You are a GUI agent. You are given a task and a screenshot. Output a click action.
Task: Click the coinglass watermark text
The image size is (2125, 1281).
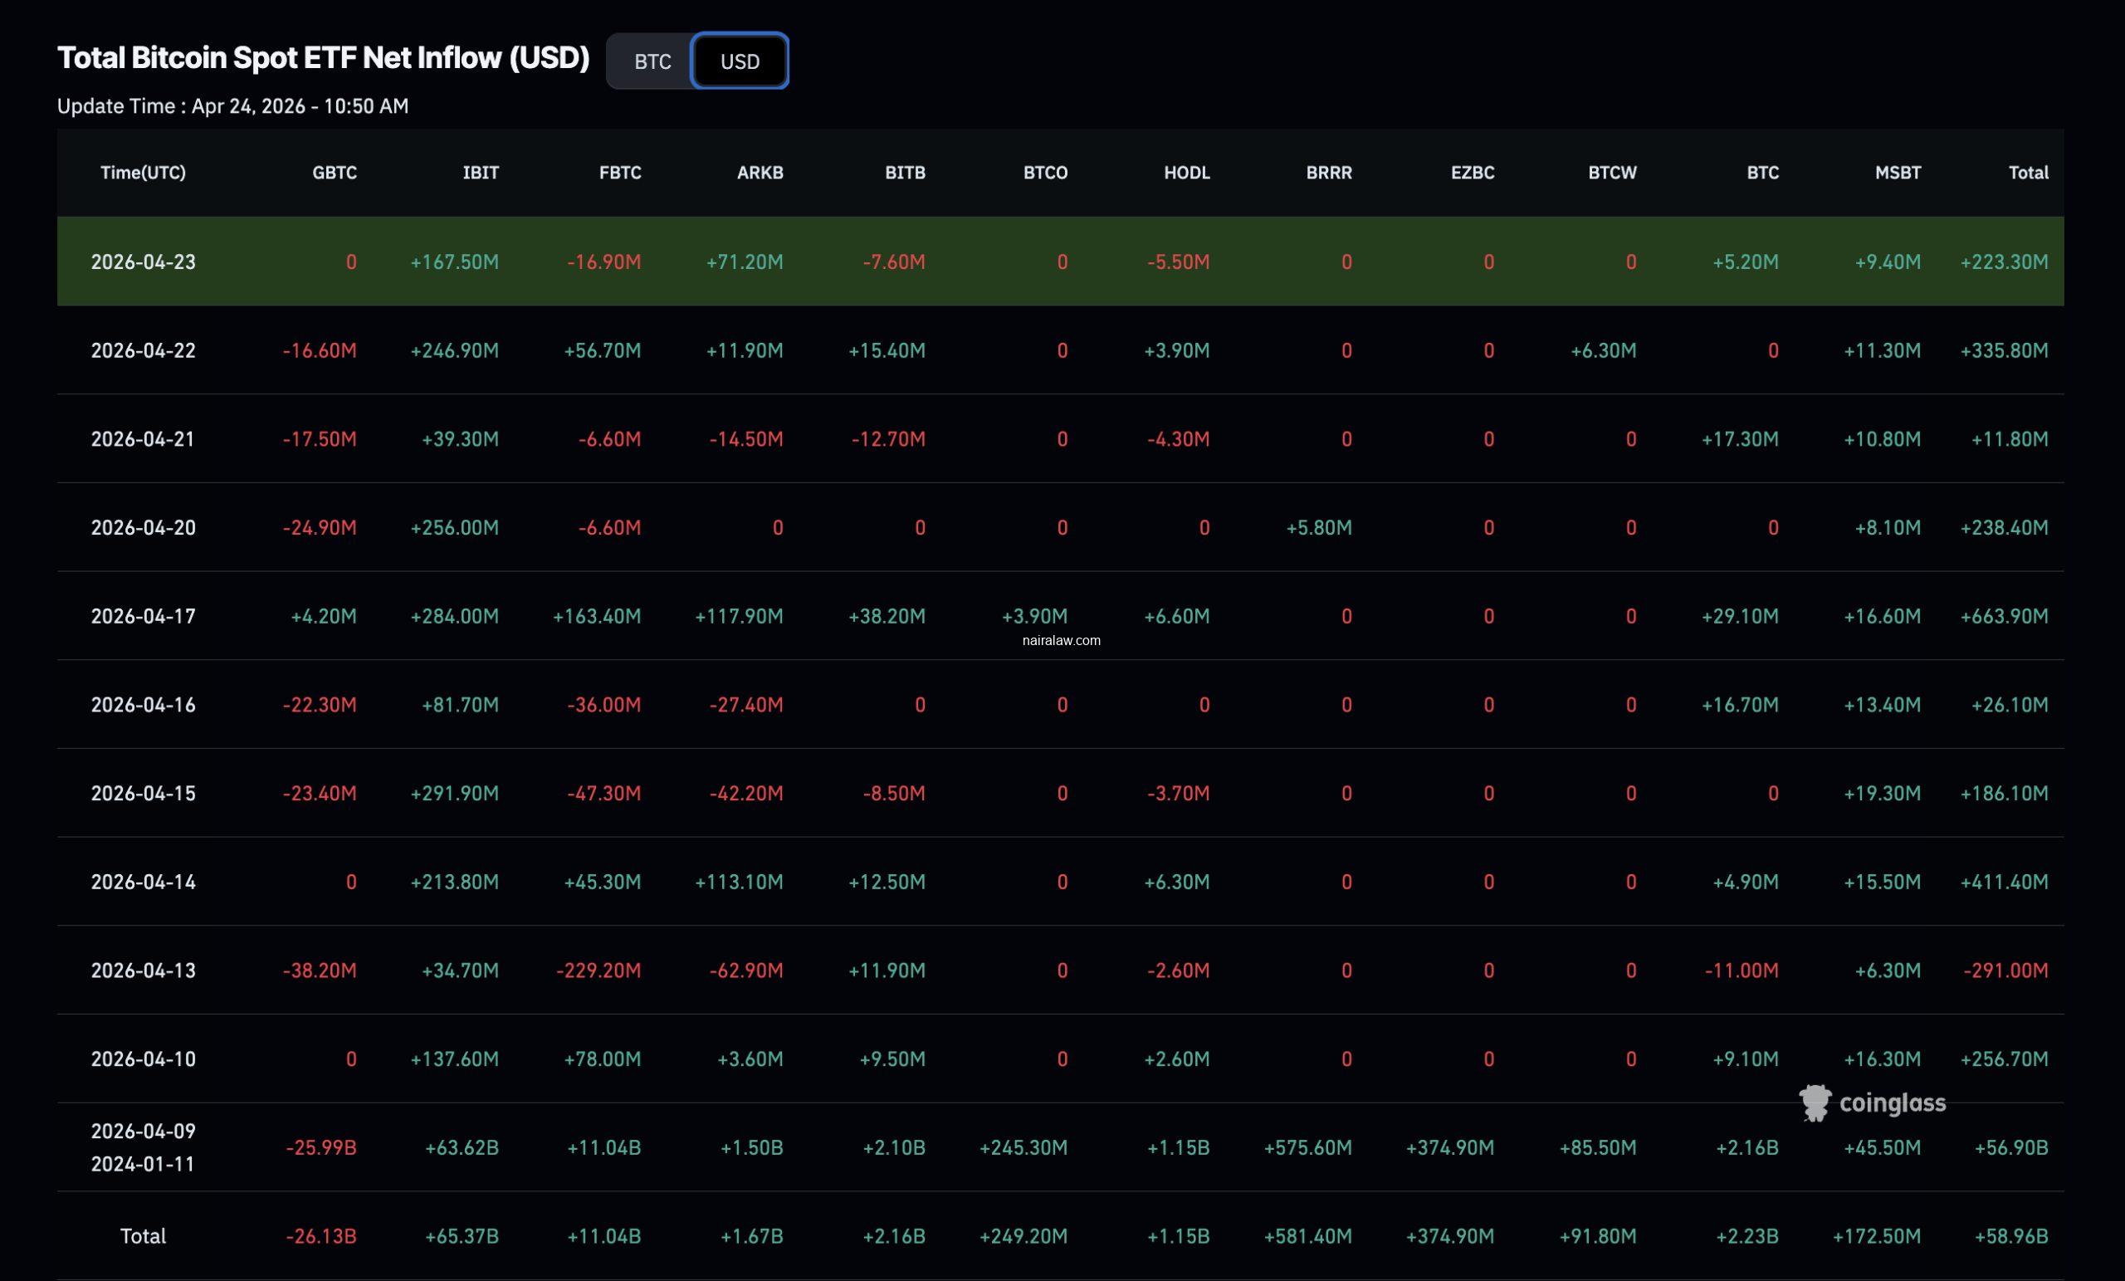tap(1892, 1103)
